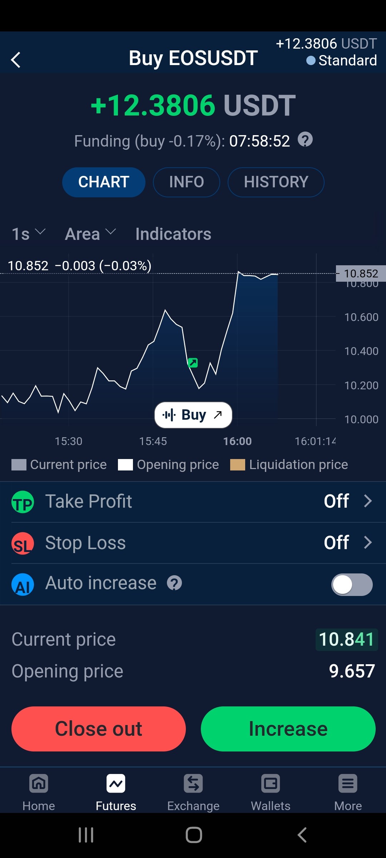Image resolution: width=386 pixels, height=858 pixels.
Task: Open the Area chart type dropdown
Action: tap(90, 234)
